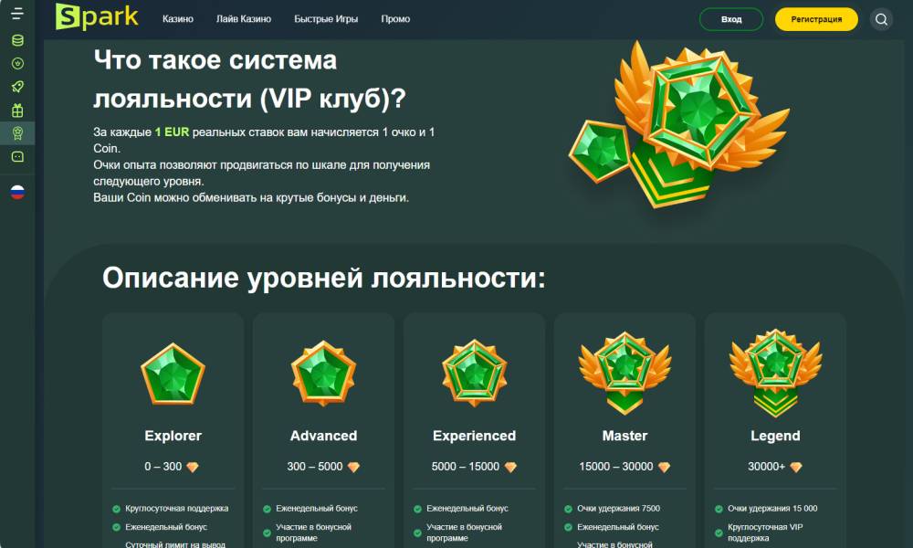This screenshot has height=548, width=913.
Task: Click the Вход login button
Action: (x=730, y=19)
